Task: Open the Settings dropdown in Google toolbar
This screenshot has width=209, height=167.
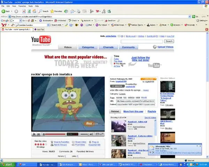Action: [x=202, y=21]
